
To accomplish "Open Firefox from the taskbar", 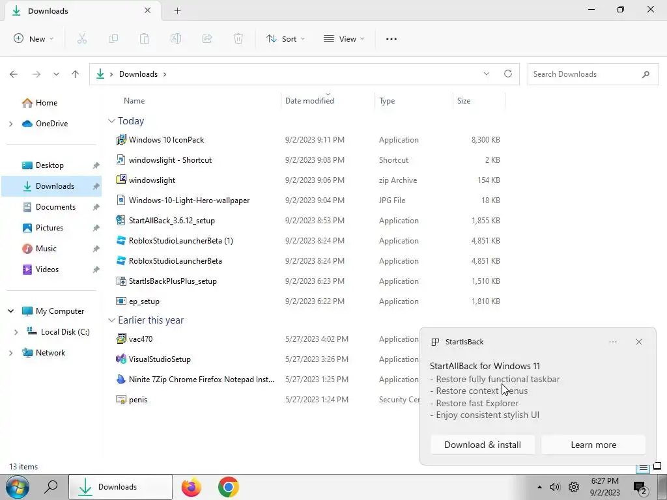I will click(191, 487).
